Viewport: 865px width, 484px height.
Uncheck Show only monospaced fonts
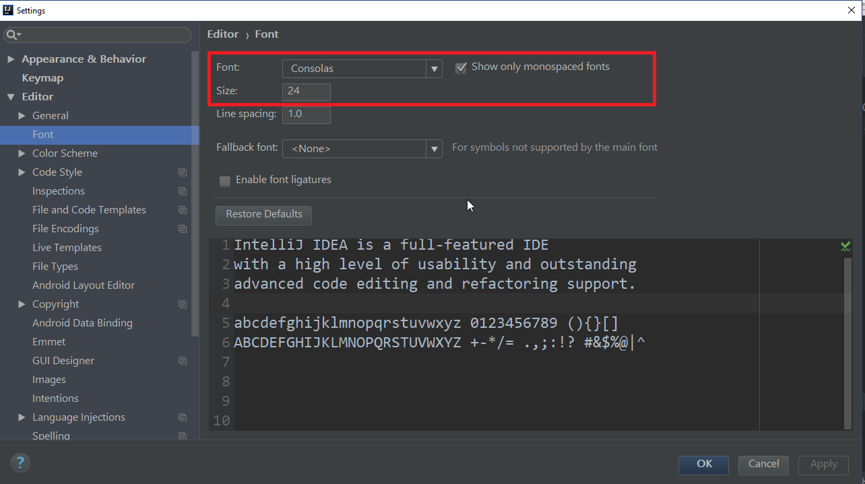(x=461, y=67)
